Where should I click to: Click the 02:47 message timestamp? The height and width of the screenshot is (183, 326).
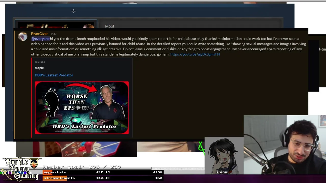pos(53,34)
